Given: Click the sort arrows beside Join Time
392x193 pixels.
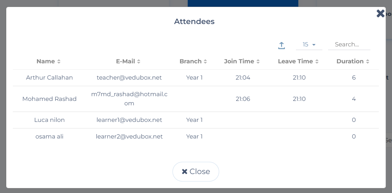Looking at the screenshot, I should (258, 62).
